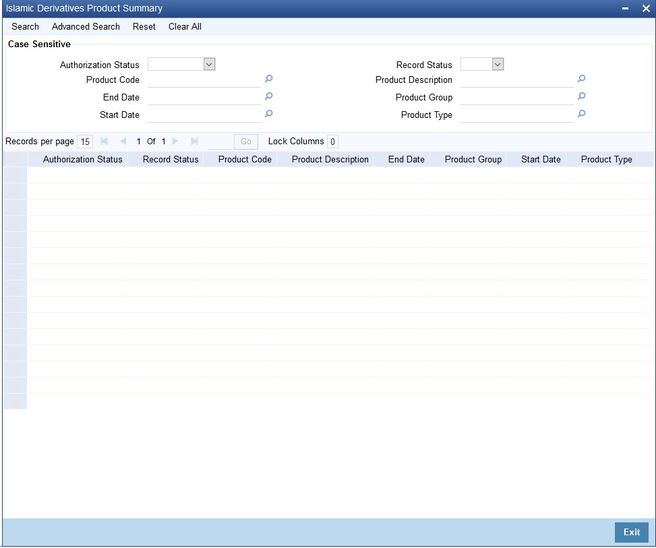Focus the Start Date input field
The image size is (656, 548).
(204, 115)
